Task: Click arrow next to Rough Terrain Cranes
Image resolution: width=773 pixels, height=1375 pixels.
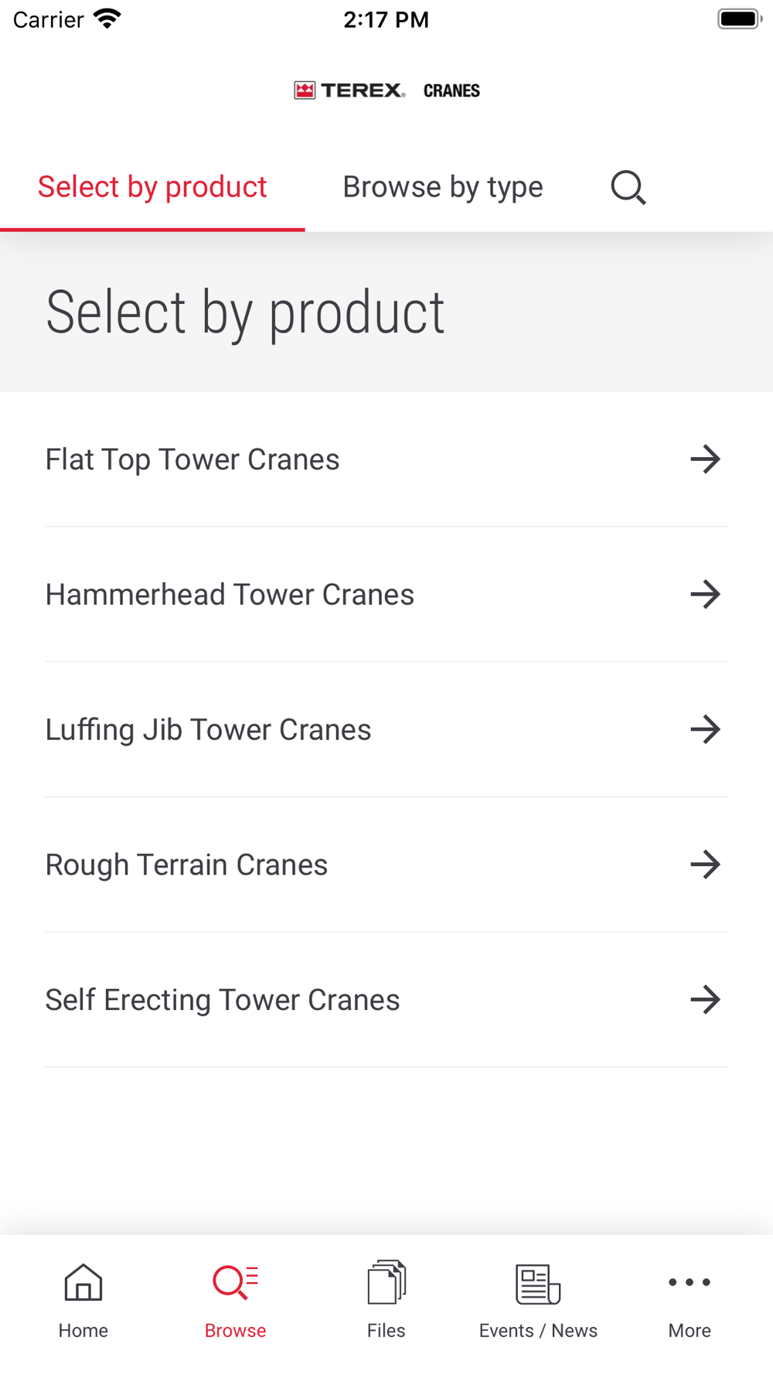Action: tap(705, 865)
